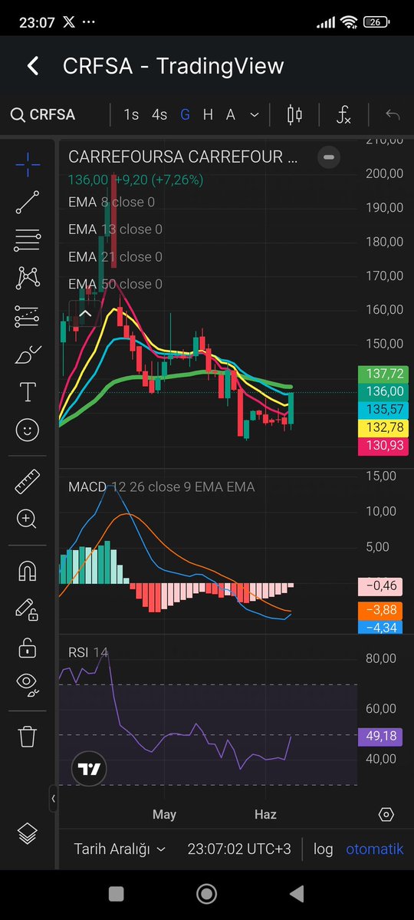Select the A monthly timeframe

click(x=231, y=114)
